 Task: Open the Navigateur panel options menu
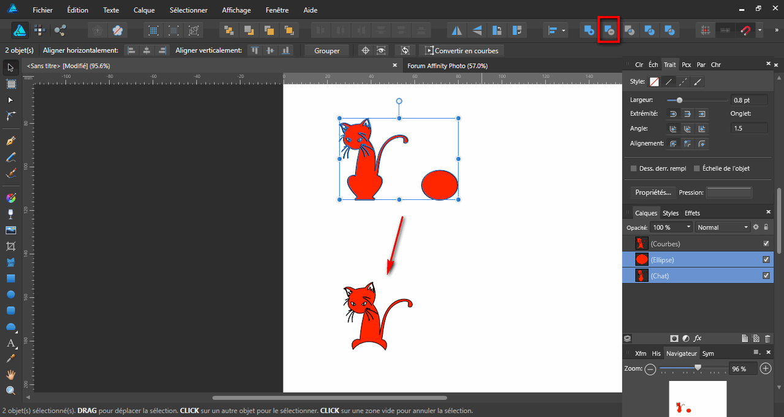point(757,352)
